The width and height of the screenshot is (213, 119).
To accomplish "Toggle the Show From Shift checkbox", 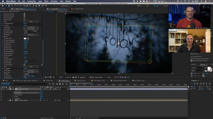I will click(x=24, y=18).
